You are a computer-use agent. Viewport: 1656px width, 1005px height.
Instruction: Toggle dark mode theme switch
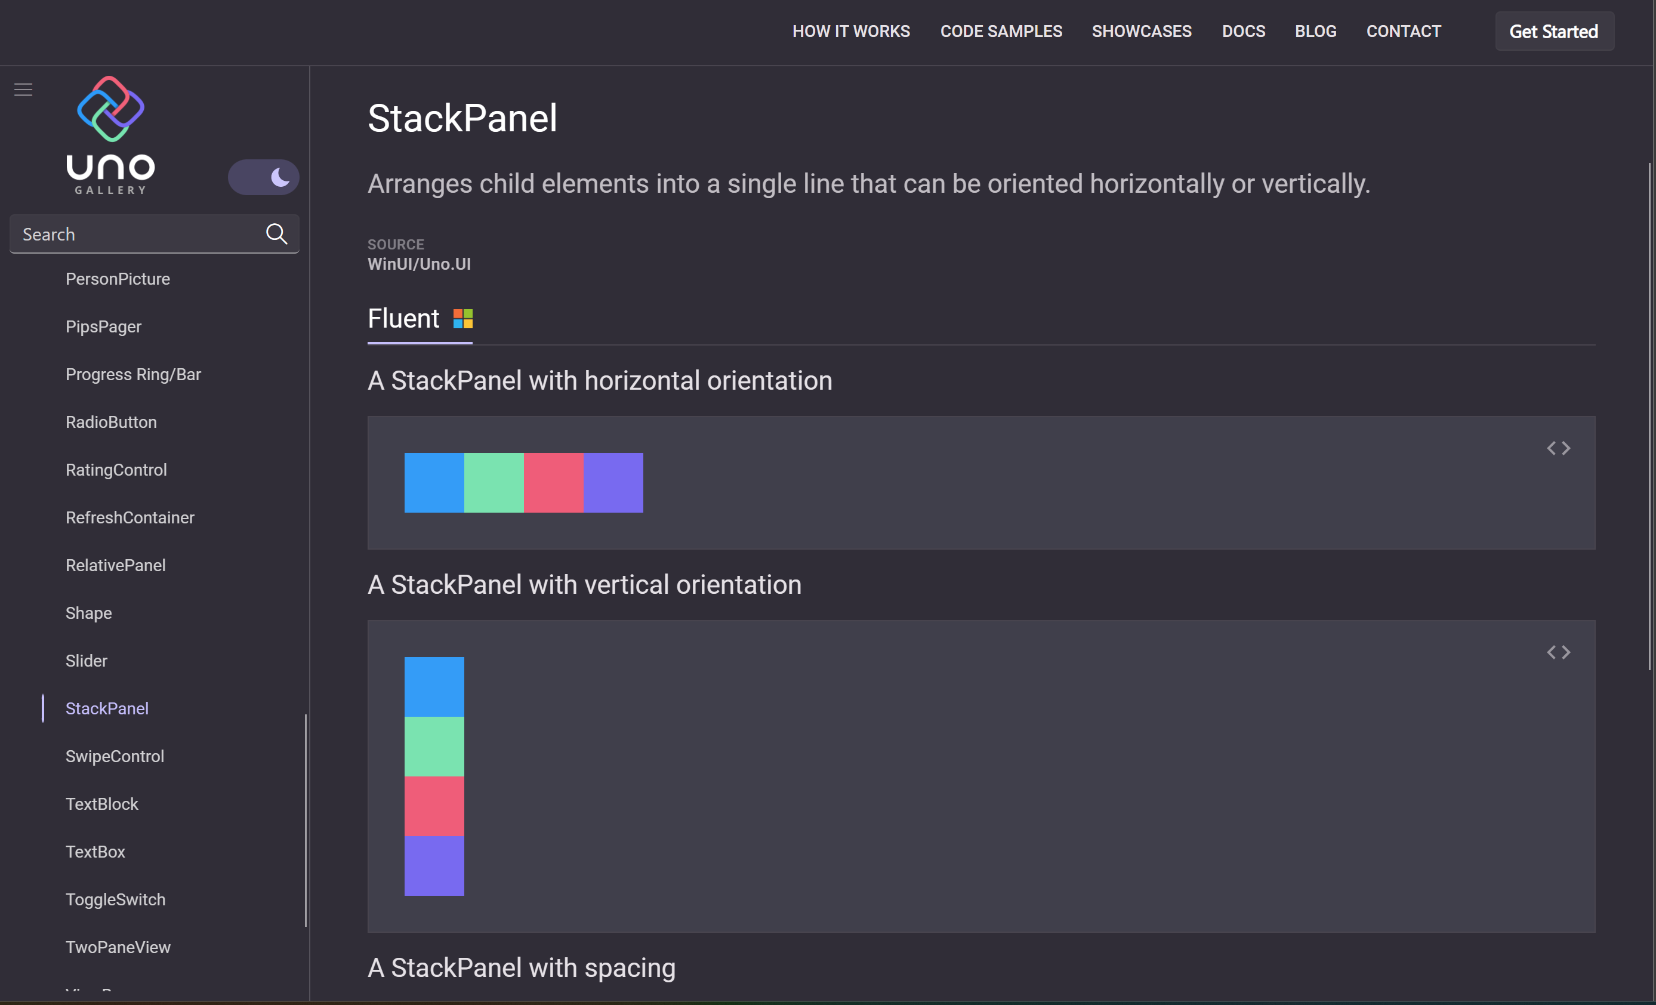[263, 177]
